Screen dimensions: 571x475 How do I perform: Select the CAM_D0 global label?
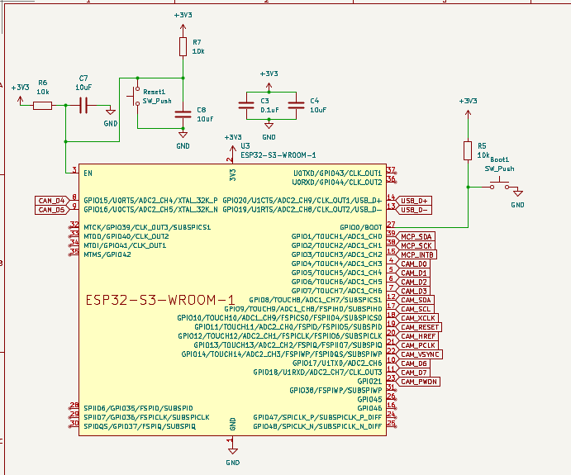pos(413,264)
